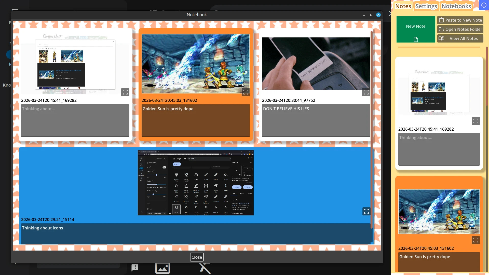Screen dimensions: 489x275
Task: Expand the DON'T BELIEVE HIS LIES image fullscreen
Action: coord(366,92)
